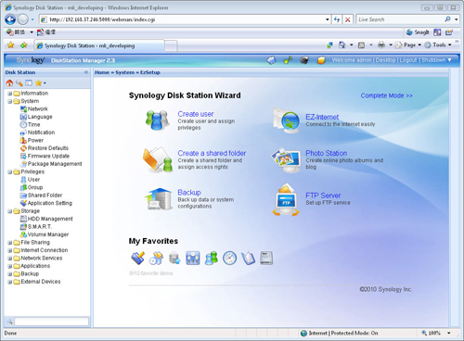
Task: Click the Photo Station link text
Action: pyautogui.click(x=326, y=153)
